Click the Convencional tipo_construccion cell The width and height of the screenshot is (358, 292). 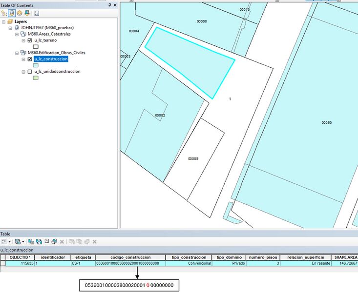tap(189, 263)
